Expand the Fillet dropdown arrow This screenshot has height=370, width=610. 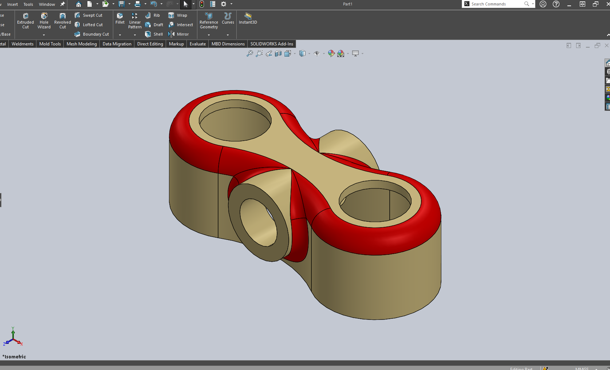point(120,35)
